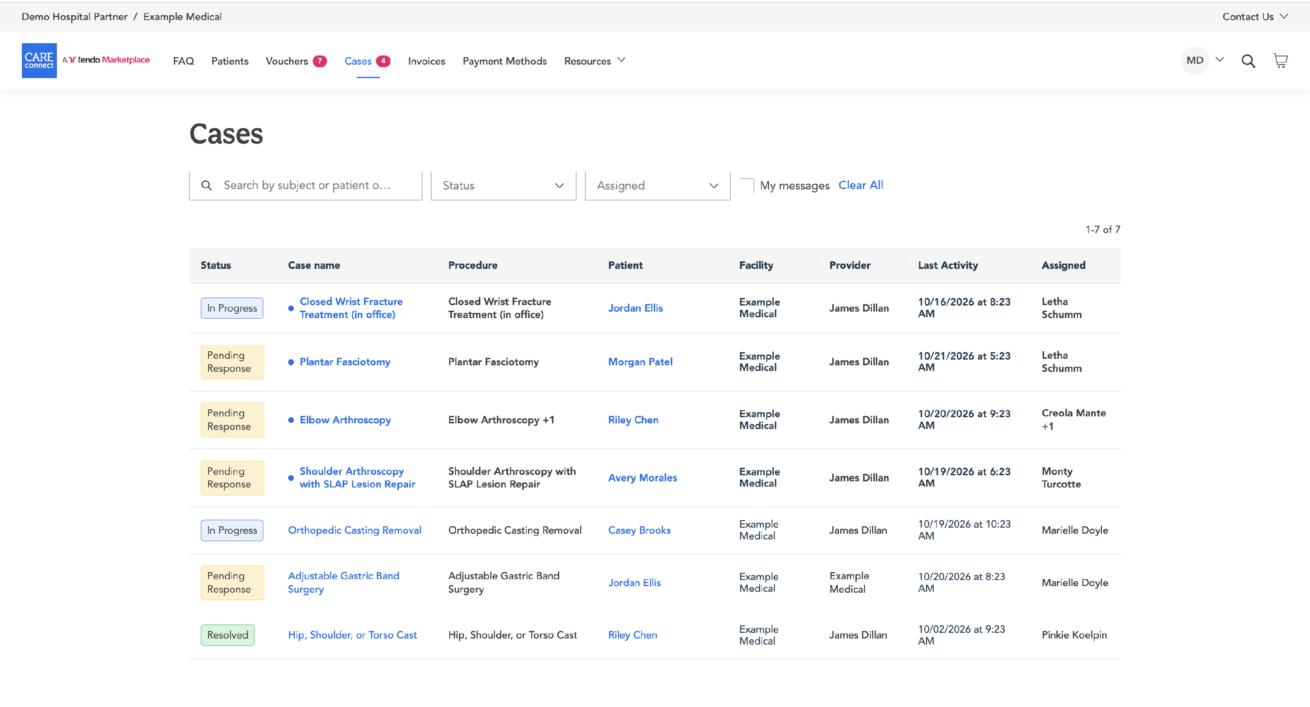Open the Patients tab
Viewport: 1310px width, 707px height.
[230, 61]
